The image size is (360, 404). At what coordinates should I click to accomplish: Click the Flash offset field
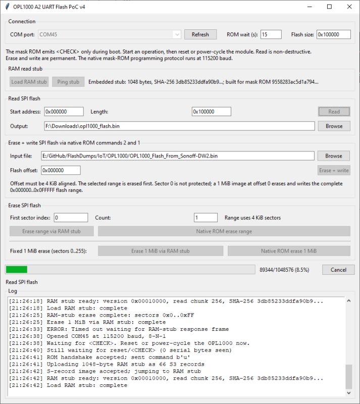coord(61,170)
